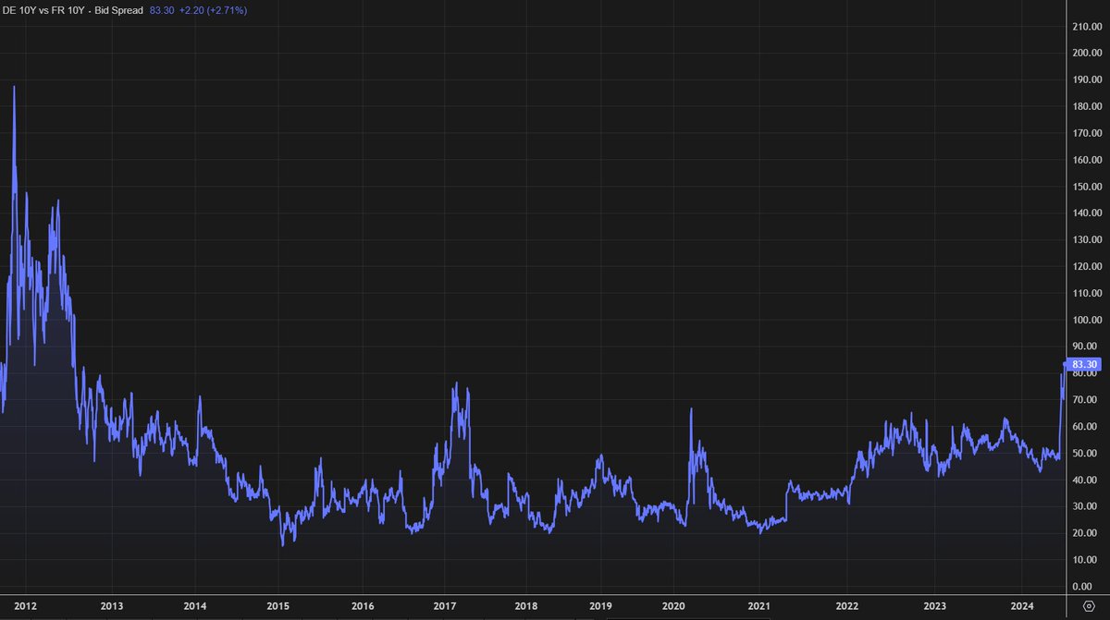Click the 2017 time axis label
Screen dimensions: 1110x620
tap(445, 606)
